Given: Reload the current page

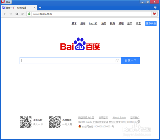Looking at the screenshot, I should pos(17,14).
